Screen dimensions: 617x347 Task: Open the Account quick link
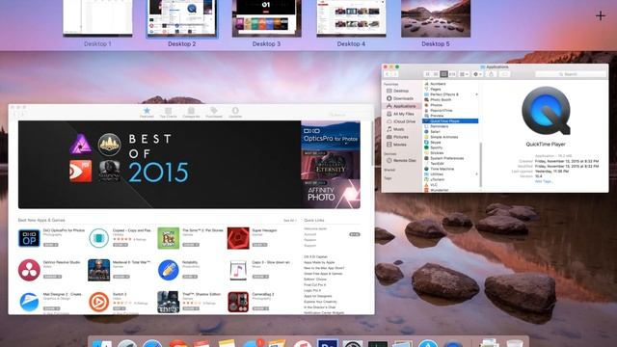310,234
